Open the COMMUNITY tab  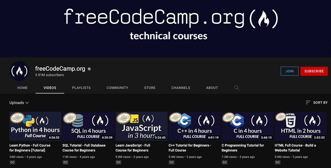[117, 87]
